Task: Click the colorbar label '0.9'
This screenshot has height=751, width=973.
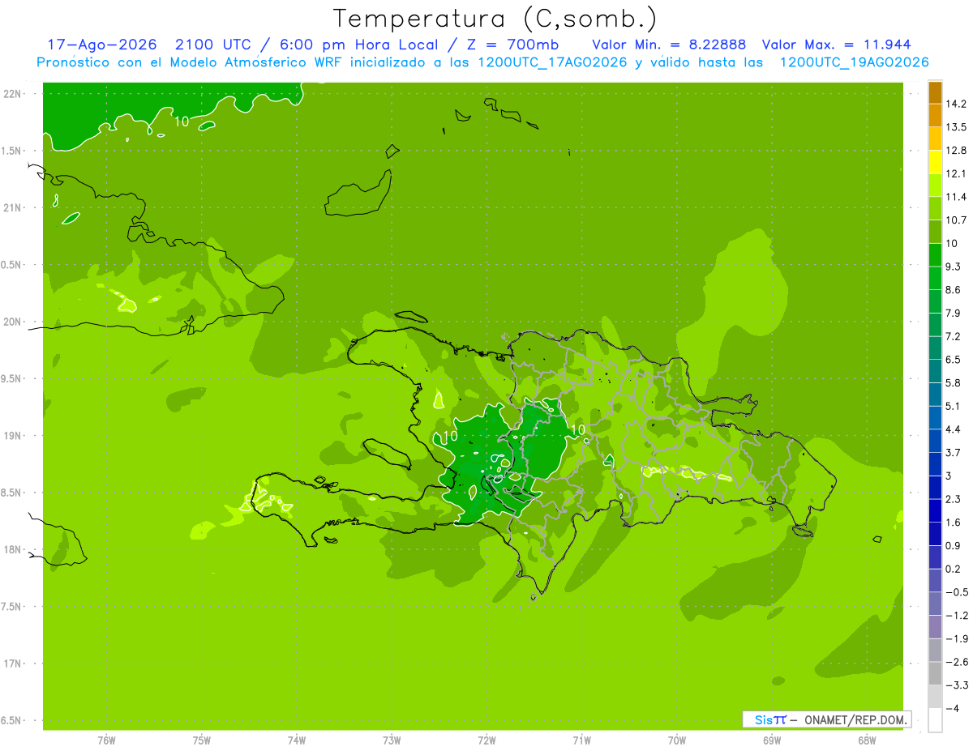Action: coord(954,545)
